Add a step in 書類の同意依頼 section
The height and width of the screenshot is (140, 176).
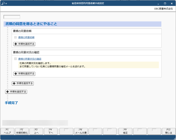coord(24,44)
